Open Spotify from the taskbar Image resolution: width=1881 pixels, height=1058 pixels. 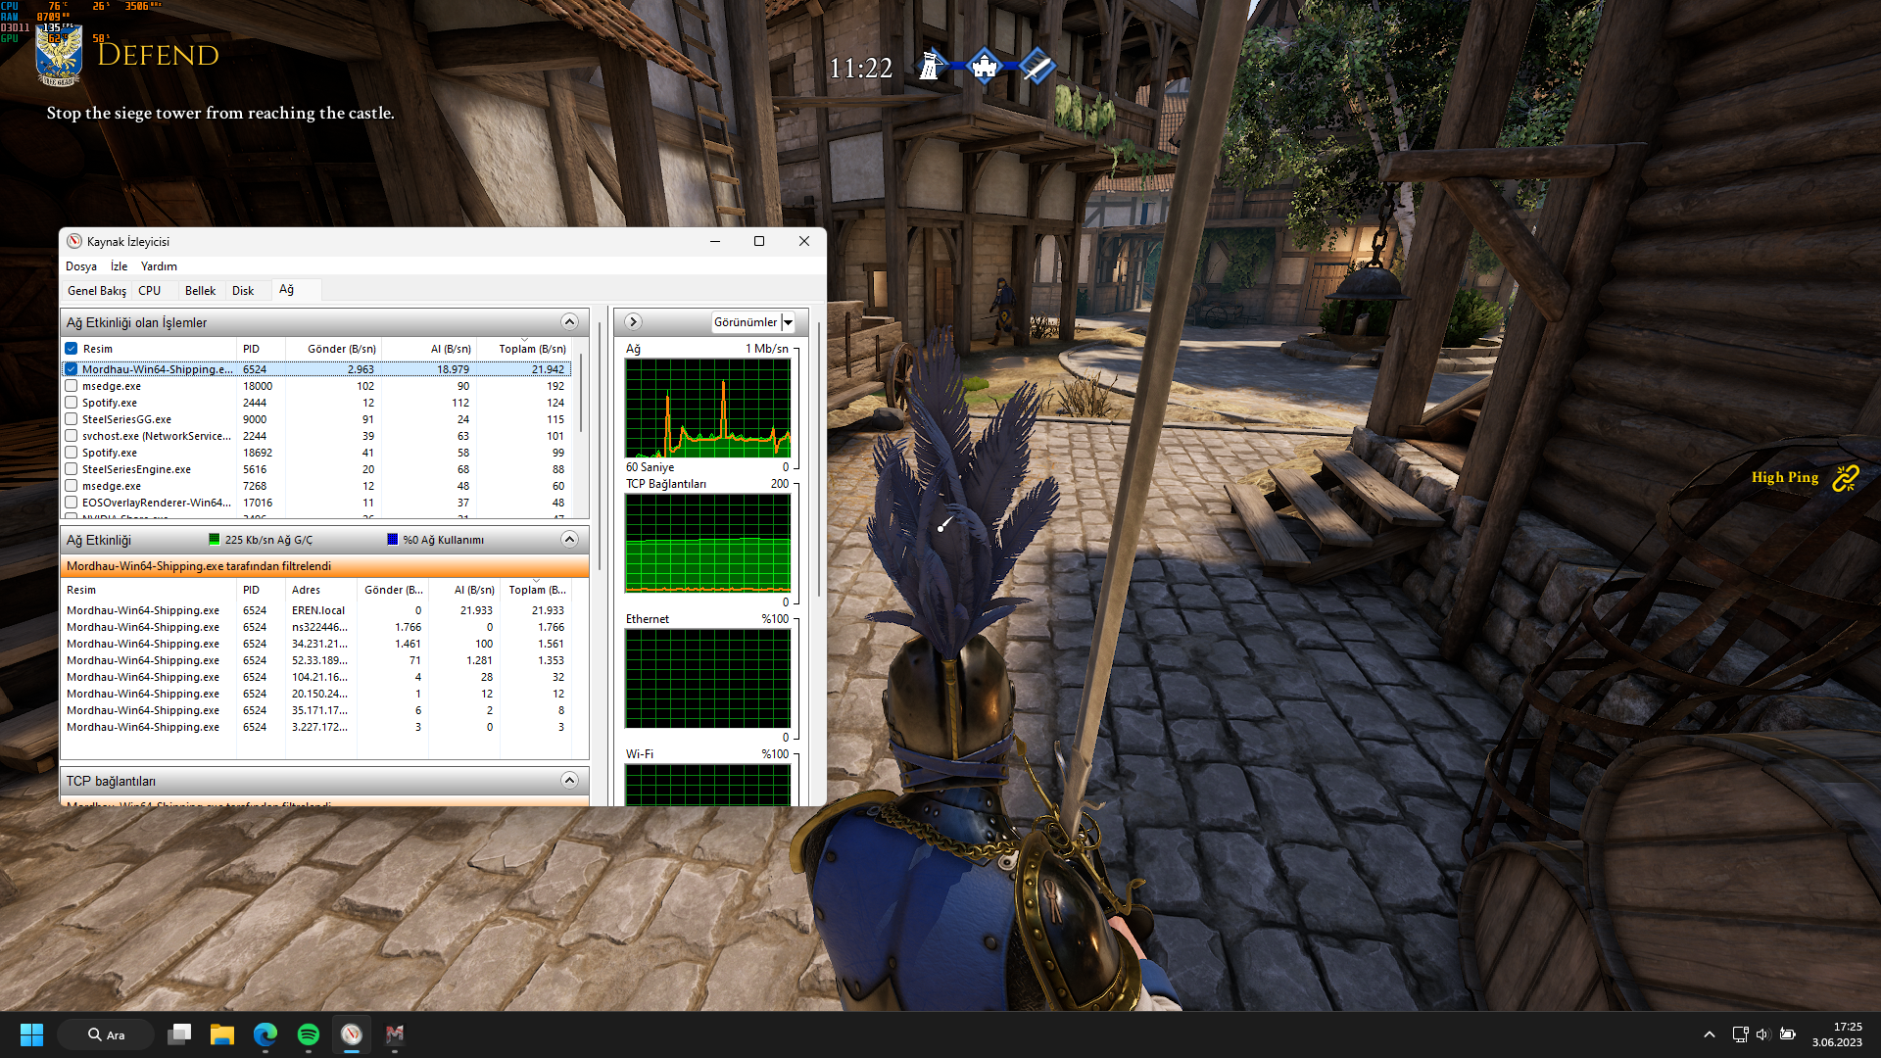(x=308, y=1034)
